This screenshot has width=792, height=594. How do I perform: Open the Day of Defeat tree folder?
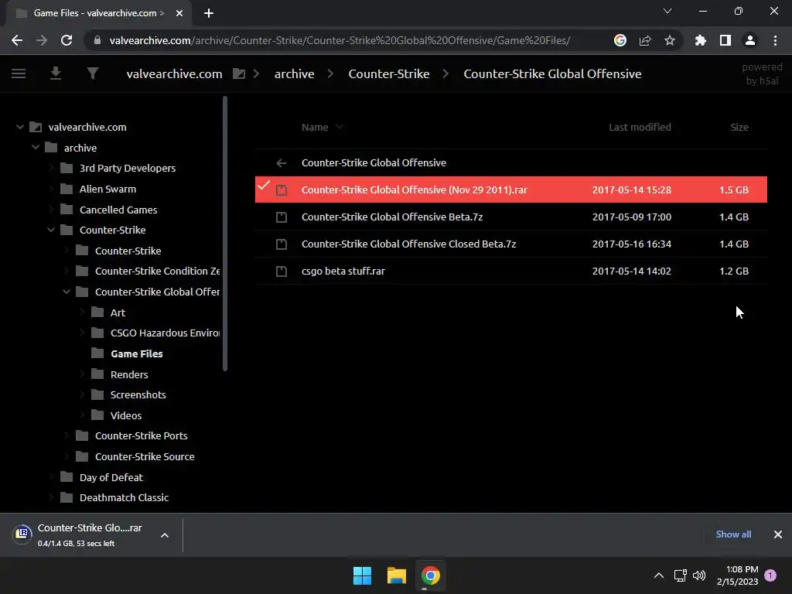[111, 477]
